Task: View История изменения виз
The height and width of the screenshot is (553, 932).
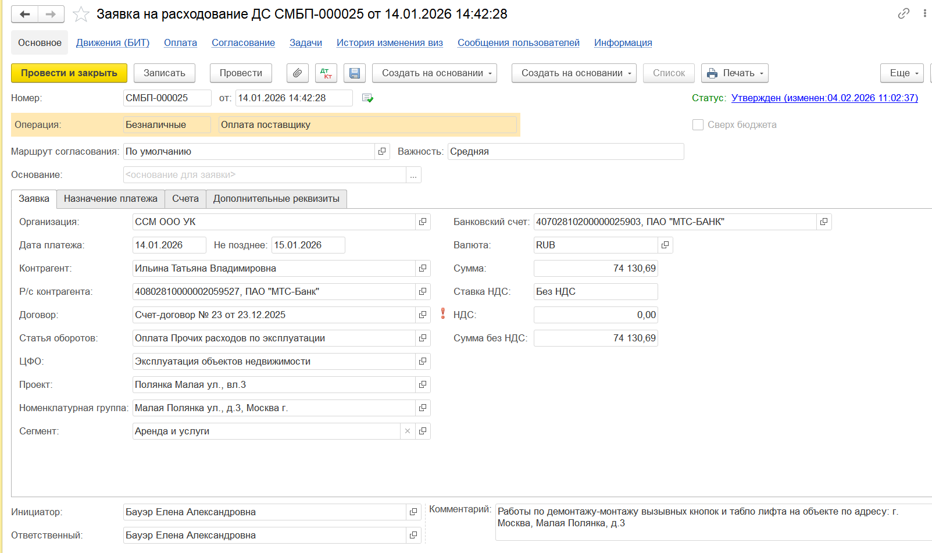Action: click(390, 43)
